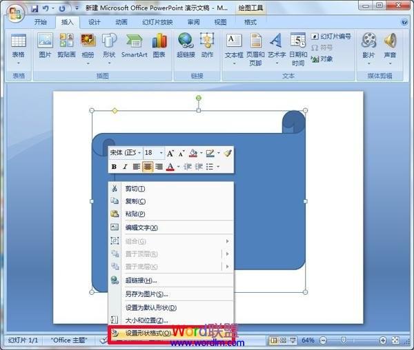414x350 pixels.
Task: Decrease indent level in mini toolbar
Action: (x=188, y=167)
